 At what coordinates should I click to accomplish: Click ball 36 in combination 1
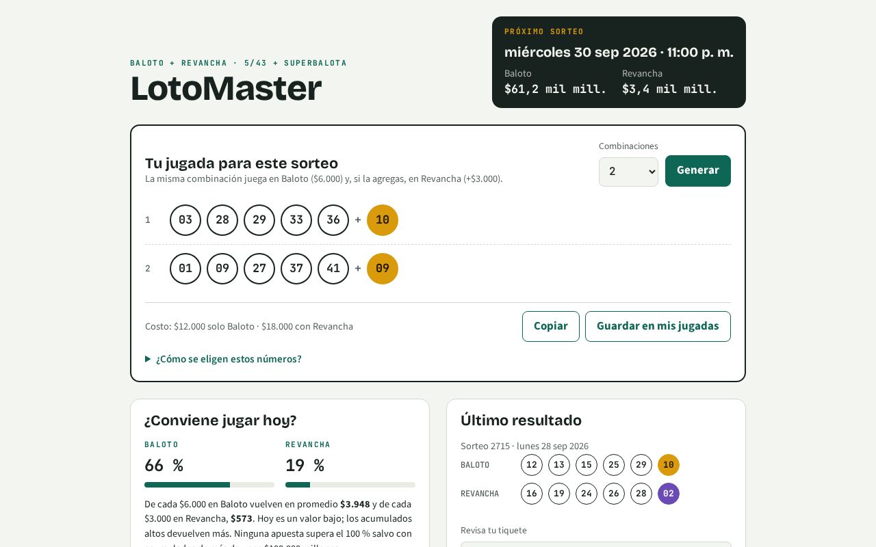point(333,220)
